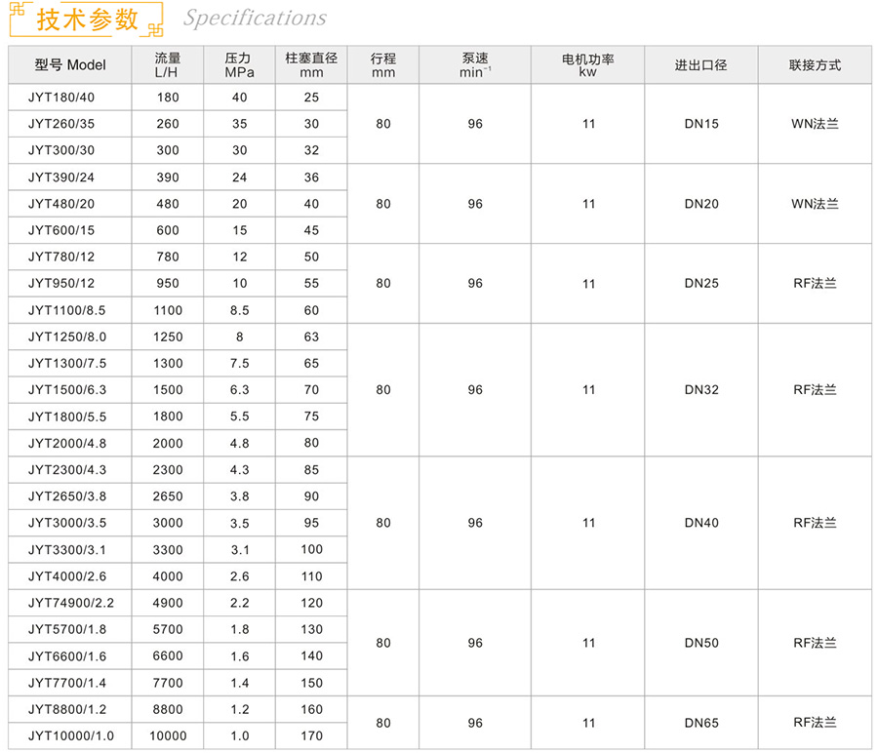Click the 联接方式 column header

[x=815, y=65]
